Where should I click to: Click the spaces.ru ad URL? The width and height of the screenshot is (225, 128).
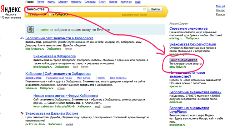click(x=175, y=86)
